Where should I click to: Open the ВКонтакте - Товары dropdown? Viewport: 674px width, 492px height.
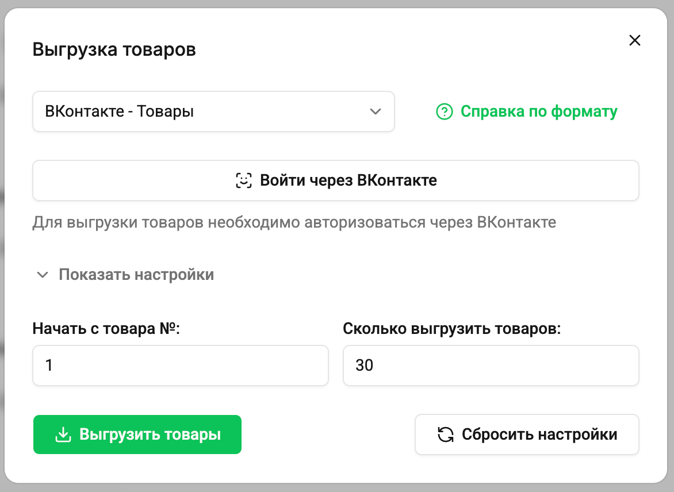point(213,112)
